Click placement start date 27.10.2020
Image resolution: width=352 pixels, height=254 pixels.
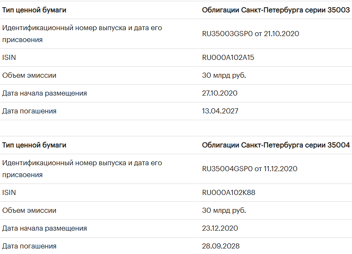[220, 93]
